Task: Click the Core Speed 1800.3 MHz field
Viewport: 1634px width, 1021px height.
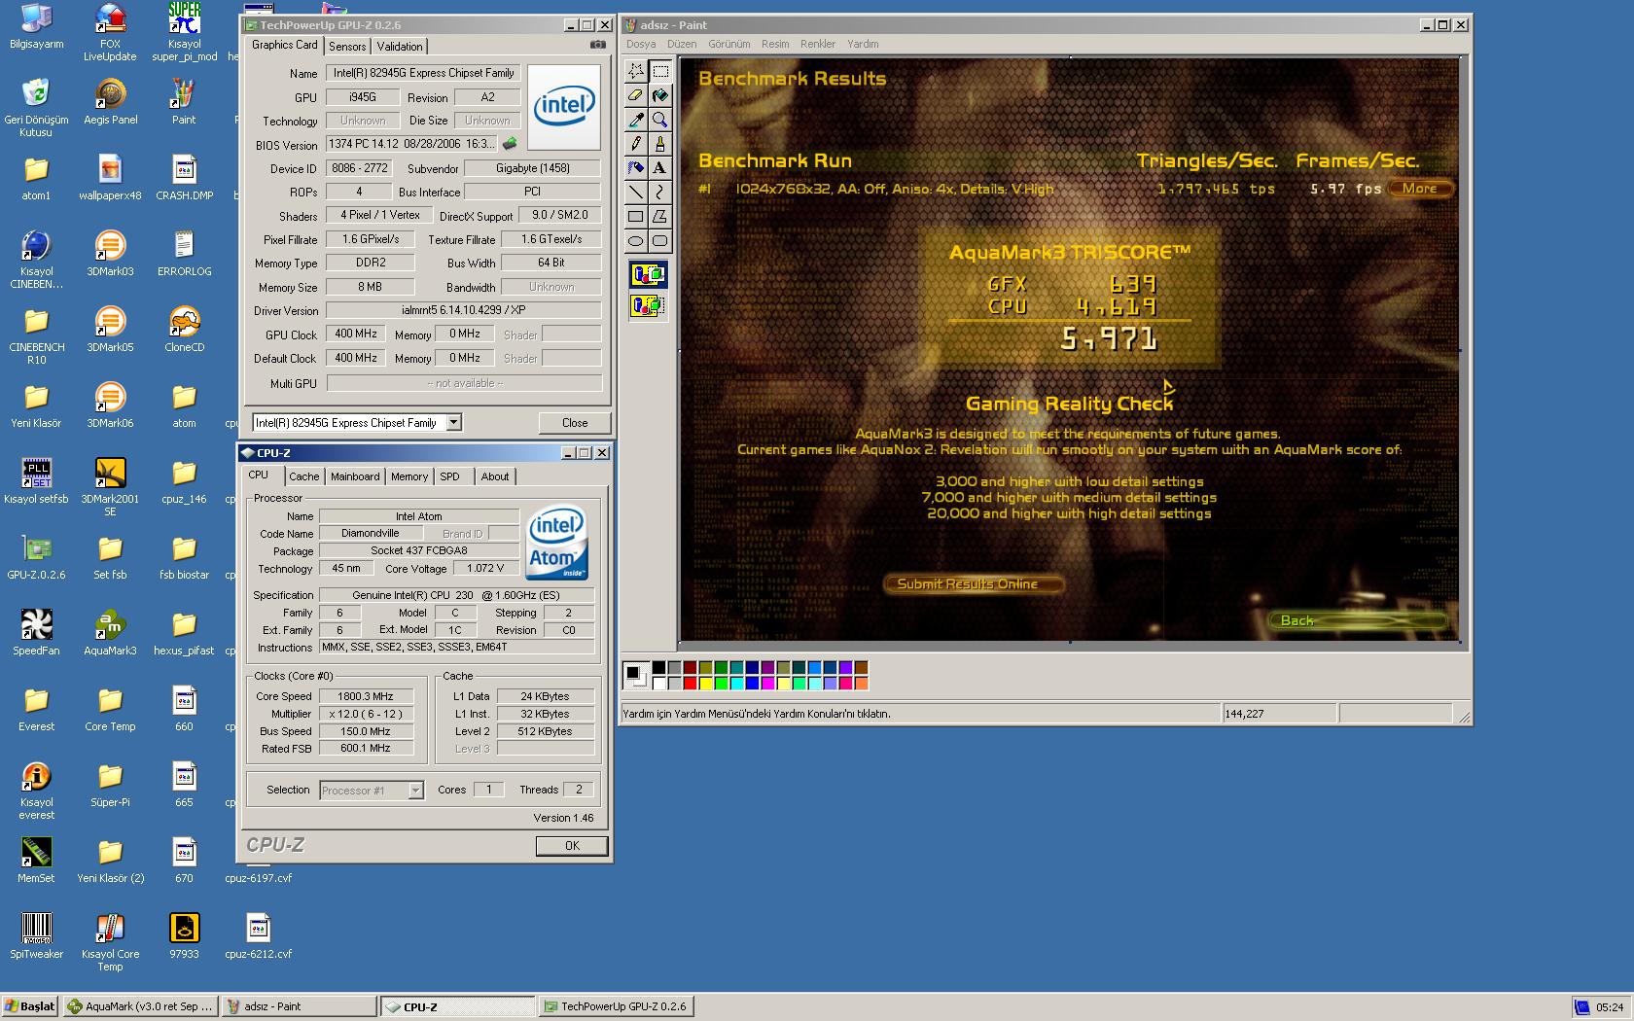Action: [366, 696]
